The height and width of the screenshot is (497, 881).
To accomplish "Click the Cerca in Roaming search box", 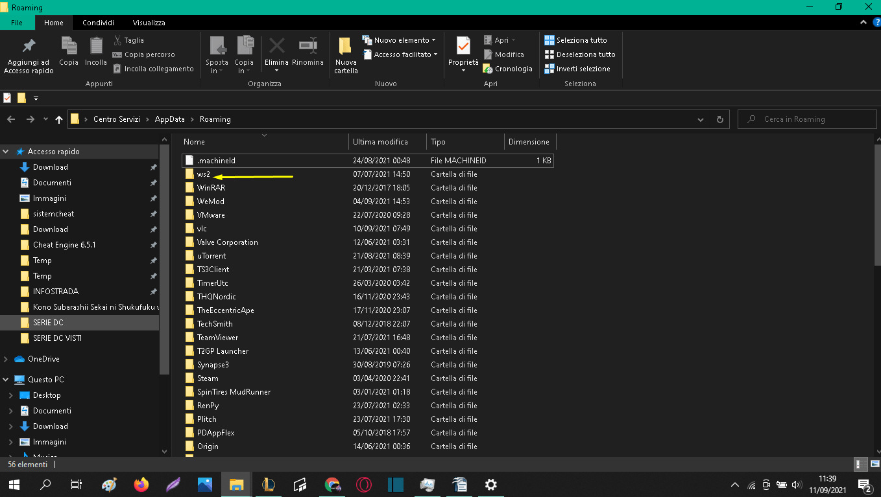I will tap(806, 119).
